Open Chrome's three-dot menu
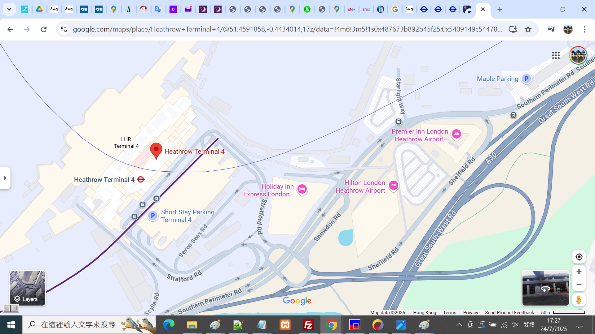Screen dimensions: 595x334 pyautogui.click(x=585, y=29)
